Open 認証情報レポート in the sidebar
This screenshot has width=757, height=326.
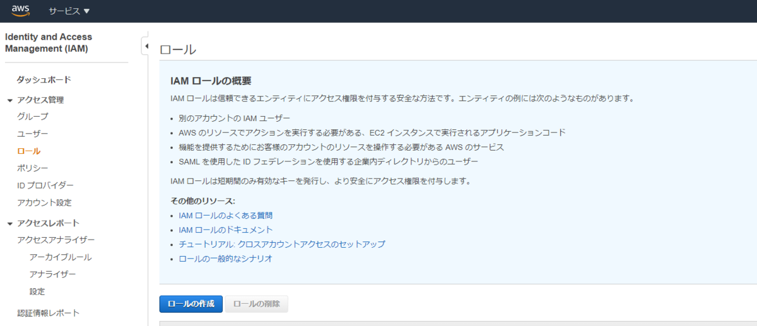[x=49, y=313]
